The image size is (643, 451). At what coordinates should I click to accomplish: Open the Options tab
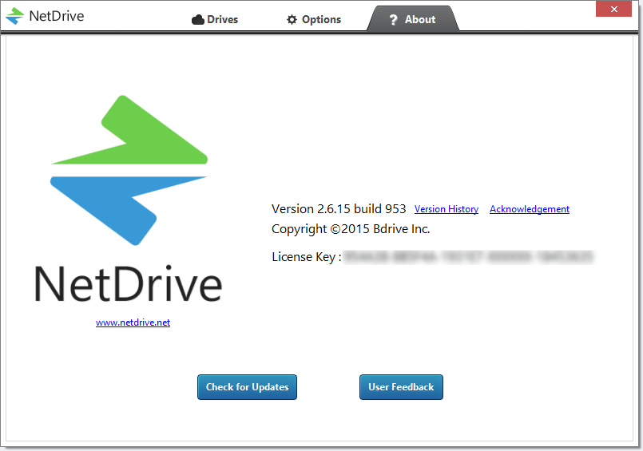pyautogui.click(x=314, y=19)
